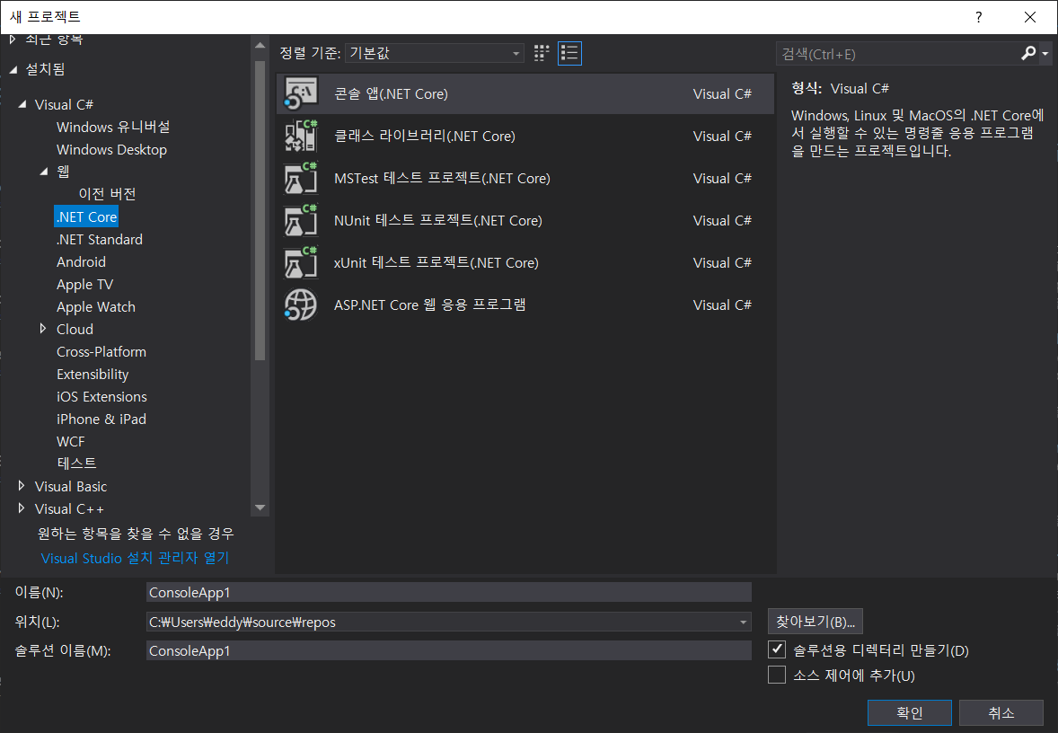Screen dimensions: 1058x733
Task: Select the WCF category
Action: pos(71,441)
